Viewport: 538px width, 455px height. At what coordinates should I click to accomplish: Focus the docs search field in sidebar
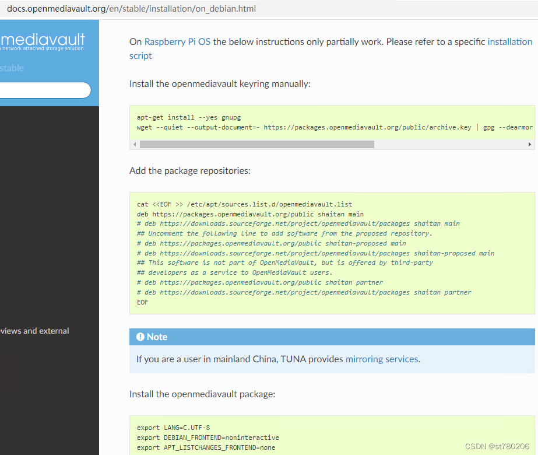pyautogui.click(x=45, y=90)
